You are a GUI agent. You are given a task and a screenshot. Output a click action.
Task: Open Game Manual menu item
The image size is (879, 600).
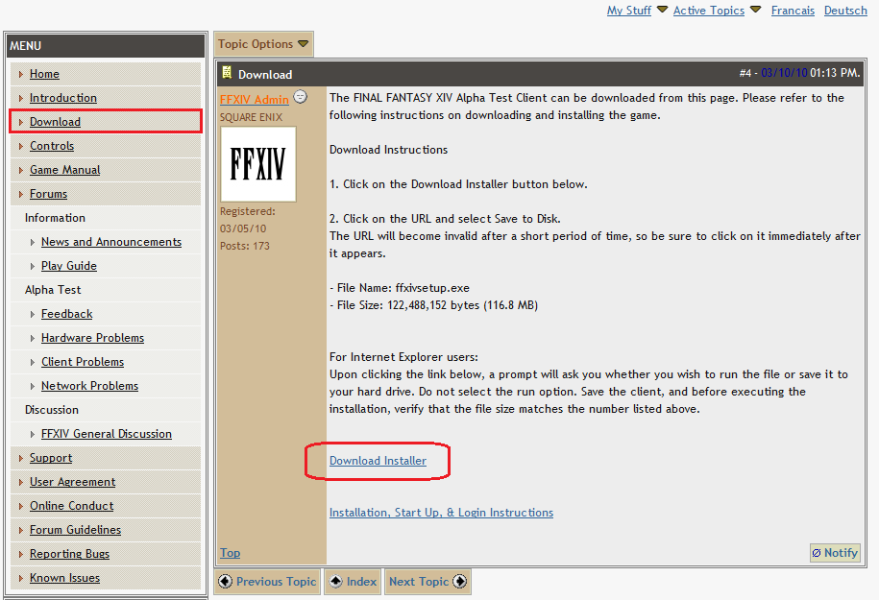pos(64,170)
